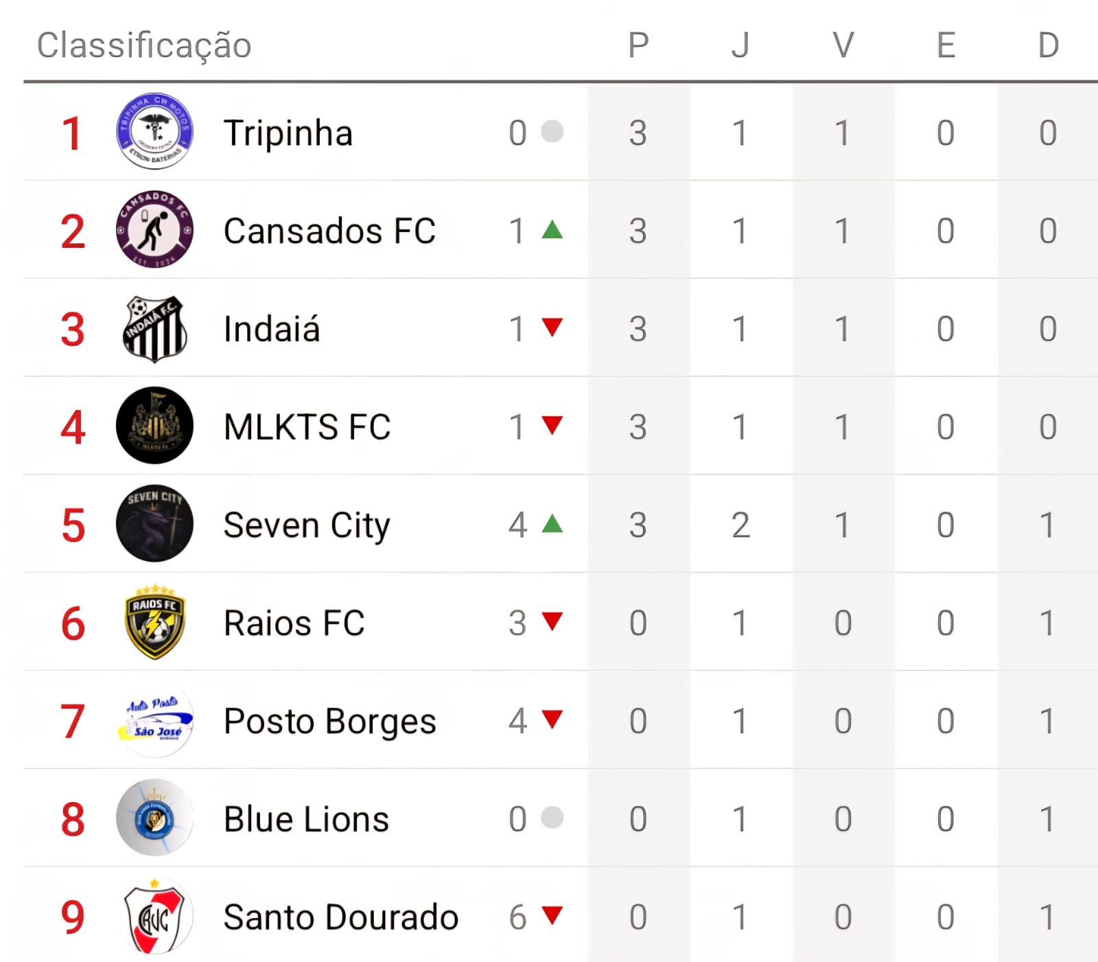Click green up arrow beside Cansados FC
Image resolution: width=1098 pixels, height=962 pixels.
552,229
